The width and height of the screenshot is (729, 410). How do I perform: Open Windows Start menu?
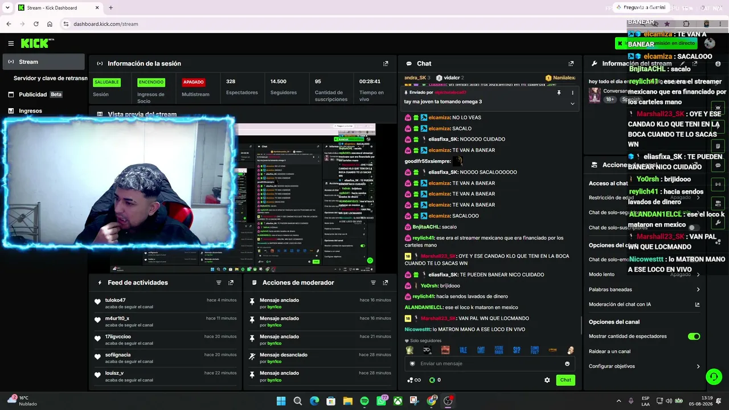tap(281, 401)
